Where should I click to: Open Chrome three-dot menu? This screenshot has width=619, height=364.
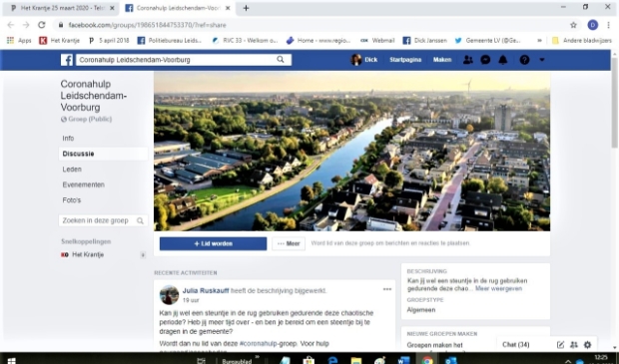[x=608, y=25]
